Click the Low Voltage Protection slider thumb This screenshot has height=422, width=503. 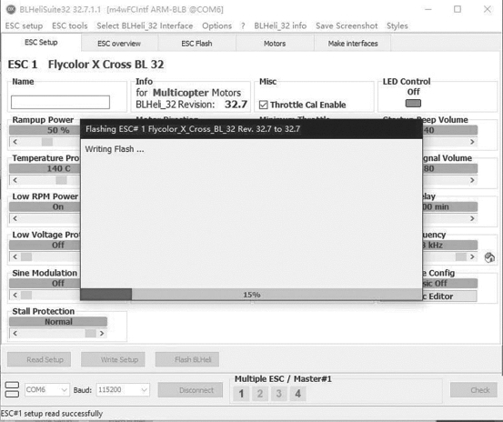[26, 256]
